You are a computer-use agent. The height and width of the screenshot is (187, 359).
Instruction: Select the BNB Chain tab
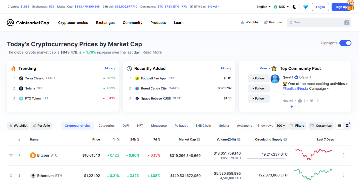[203, 126]
